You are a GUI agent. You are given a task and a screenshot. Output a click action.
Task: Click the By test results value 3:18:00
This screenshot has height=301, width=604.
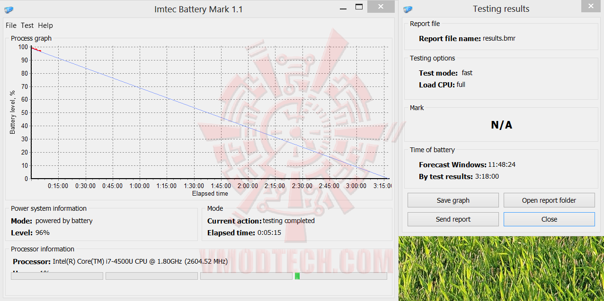tap(487, 177)
